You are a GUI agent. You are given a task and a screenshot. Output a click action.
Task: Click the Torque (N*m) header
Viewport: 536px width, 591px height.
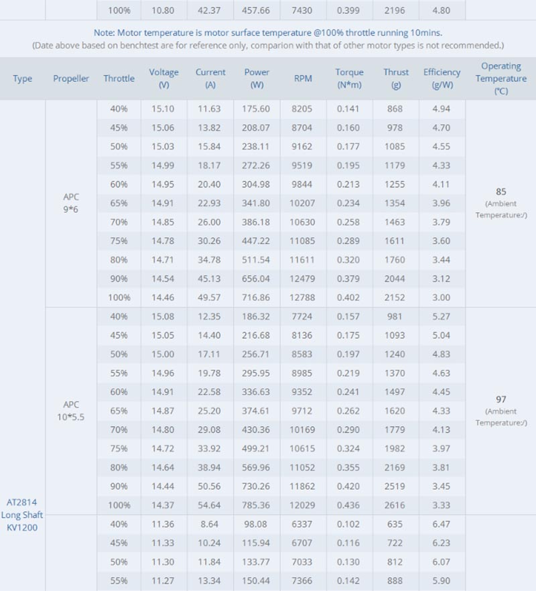pos(350,78)
